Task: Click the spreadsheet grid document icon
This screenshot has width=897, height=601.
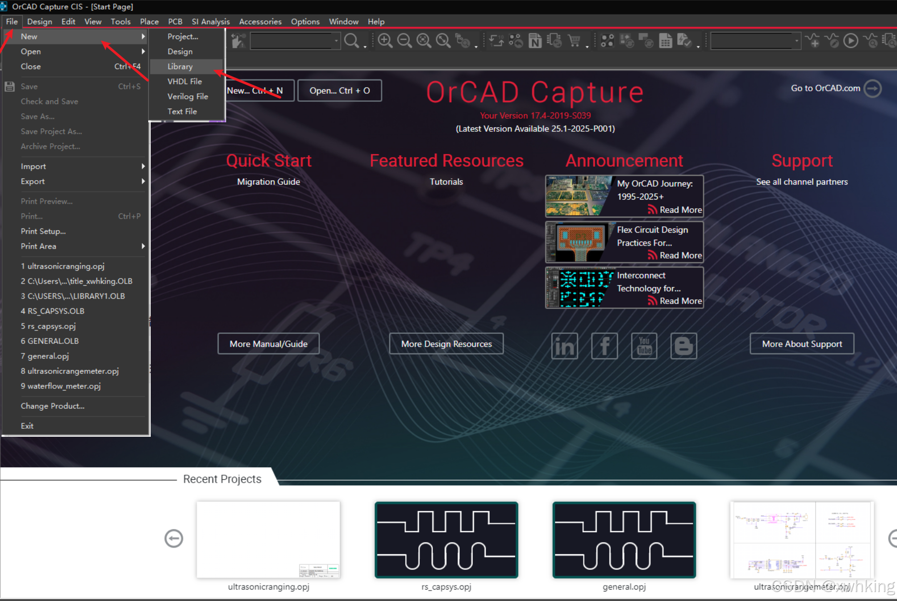Action: tap(665, 41)
